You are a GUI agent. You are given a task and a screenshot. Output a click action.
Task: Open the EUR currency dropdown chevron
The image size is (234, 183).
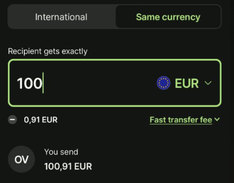pyautogui.click(x=208, y=83)
